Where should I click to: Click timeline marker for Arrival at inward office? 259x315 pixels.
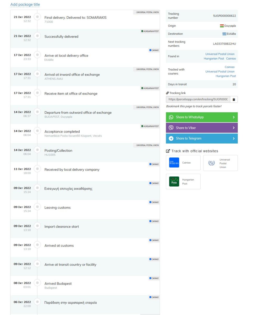(x=37, y=74)
